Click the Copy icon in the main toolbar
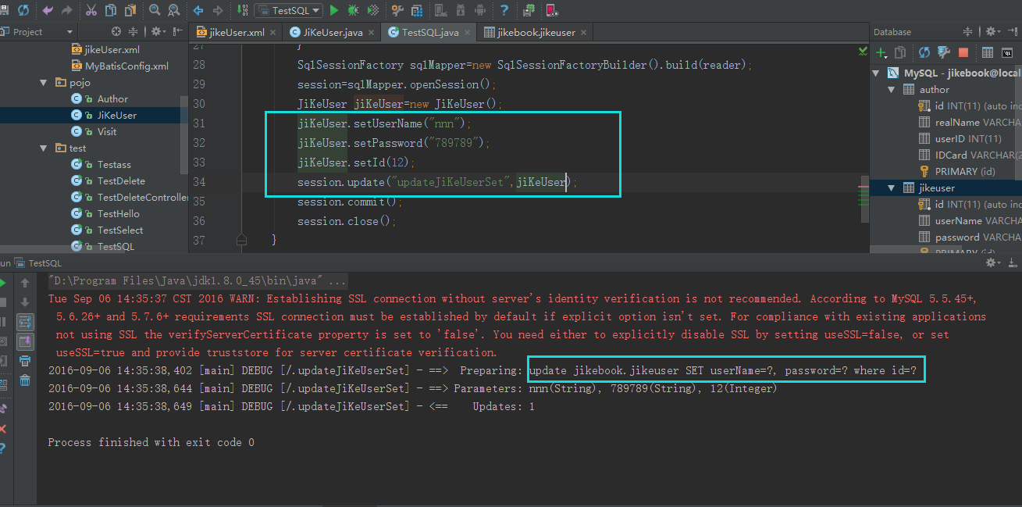The width and height of the screenshot is (1022, 507). pyautogui.click(x=110, y=10)
